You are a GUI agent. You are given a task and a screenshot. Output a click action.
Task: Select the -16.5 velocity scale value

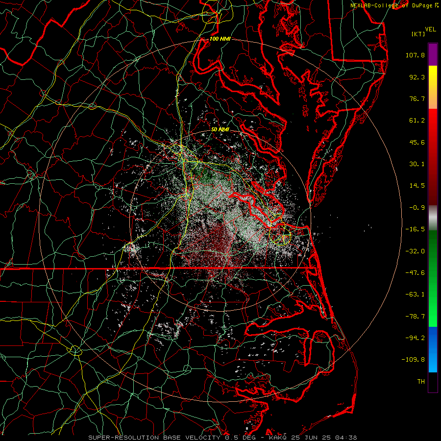click(x=415, y=229)
